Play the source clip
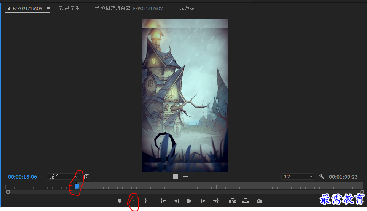 [x=189, y=201]
